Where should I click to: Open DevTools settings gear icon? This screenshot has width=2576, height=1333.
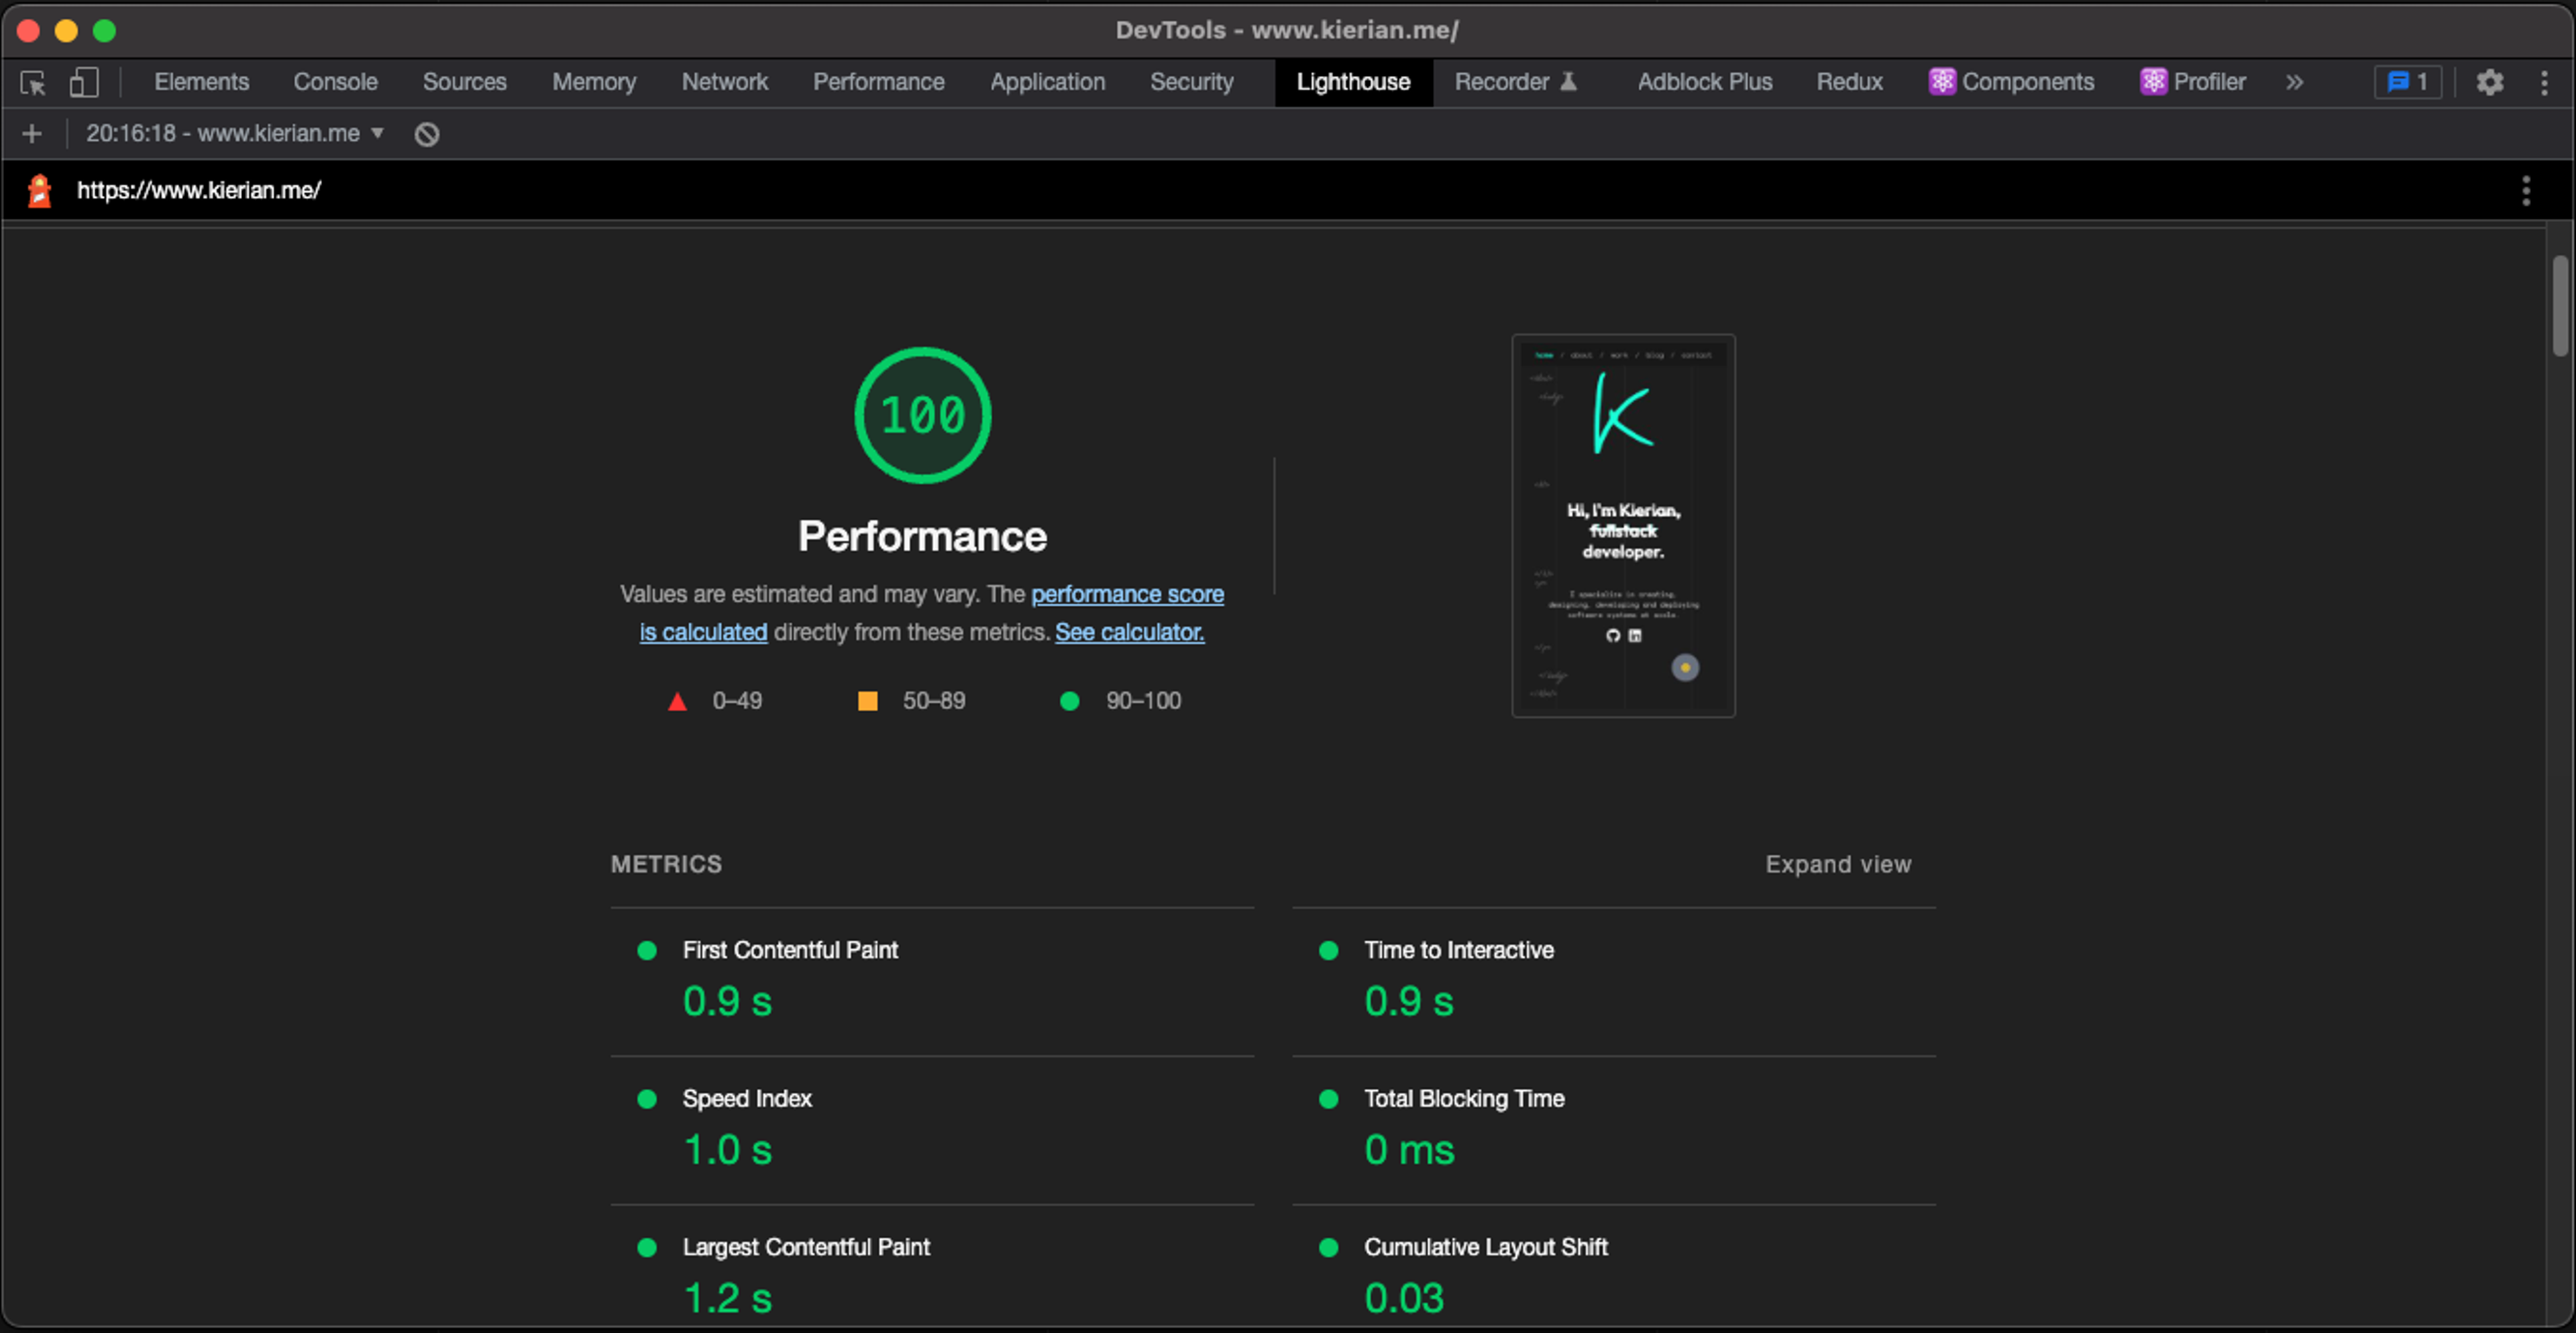(2489, 82)
